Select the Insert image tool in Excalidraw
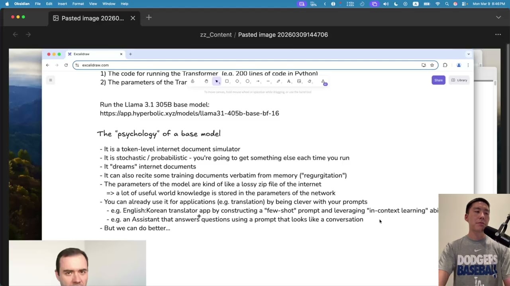Viewport: 510px width, 286px height. click(x=299, y=81)
